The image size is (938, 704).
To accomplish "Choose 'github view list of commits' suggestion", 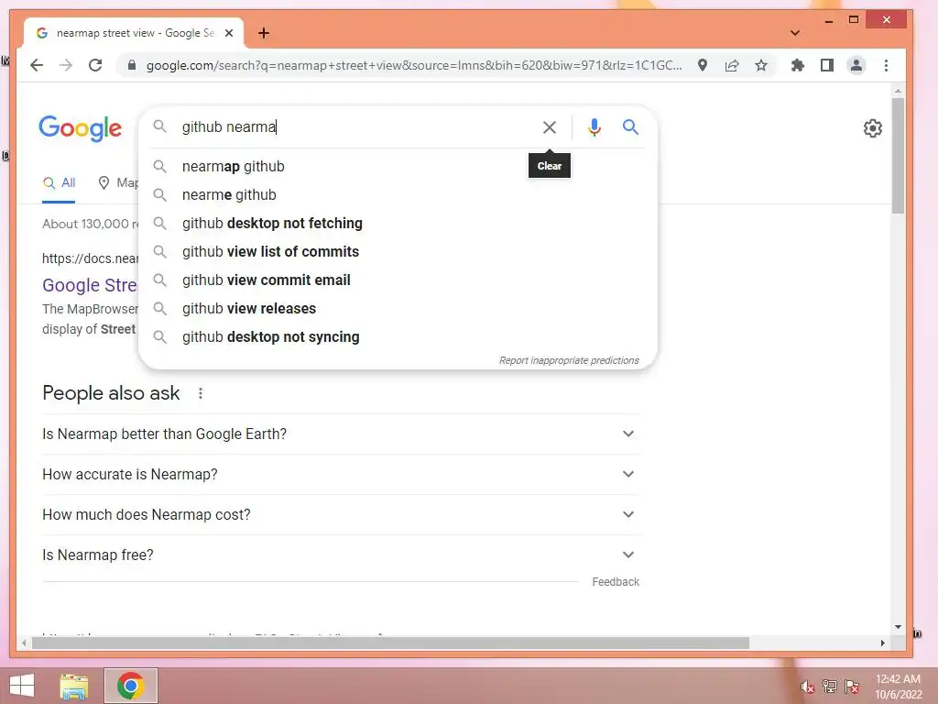I will (x=398, y=251).
